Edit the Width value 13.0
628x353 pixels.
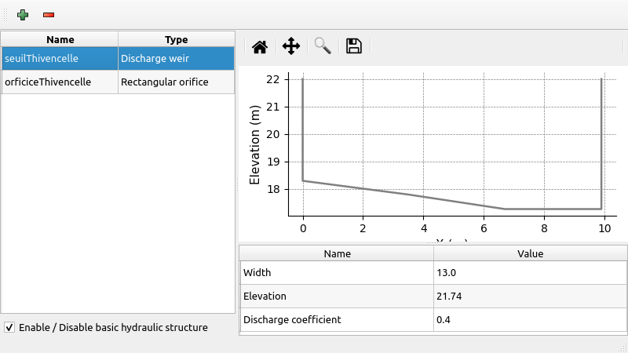coord(530,272)
